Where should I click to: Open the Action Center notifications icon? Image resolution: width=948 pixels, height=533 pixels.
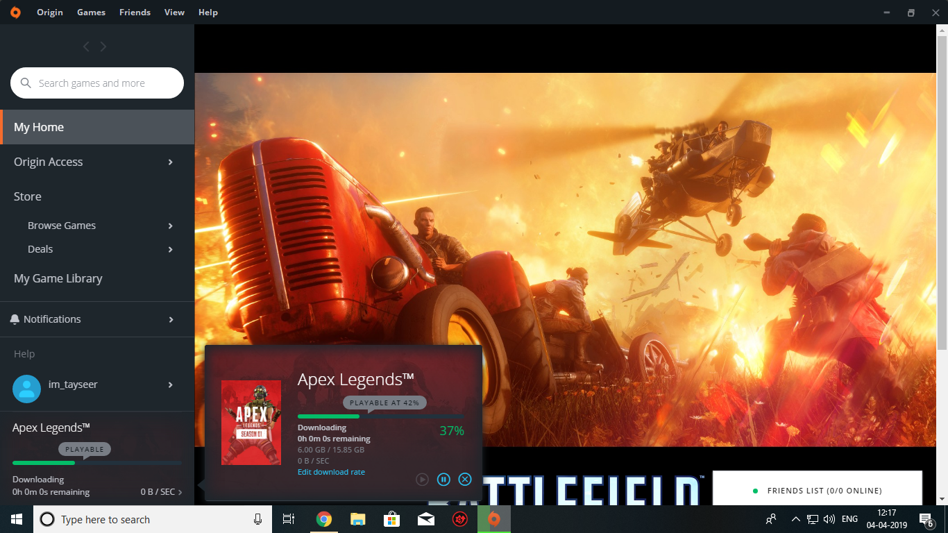pos(926,519)
